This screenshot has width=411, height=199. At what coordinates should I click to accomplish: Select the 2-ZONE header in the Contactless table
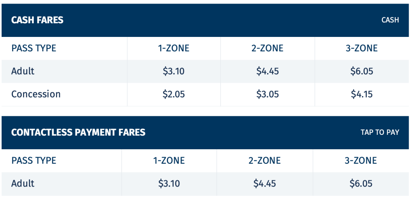coord(264,161)
